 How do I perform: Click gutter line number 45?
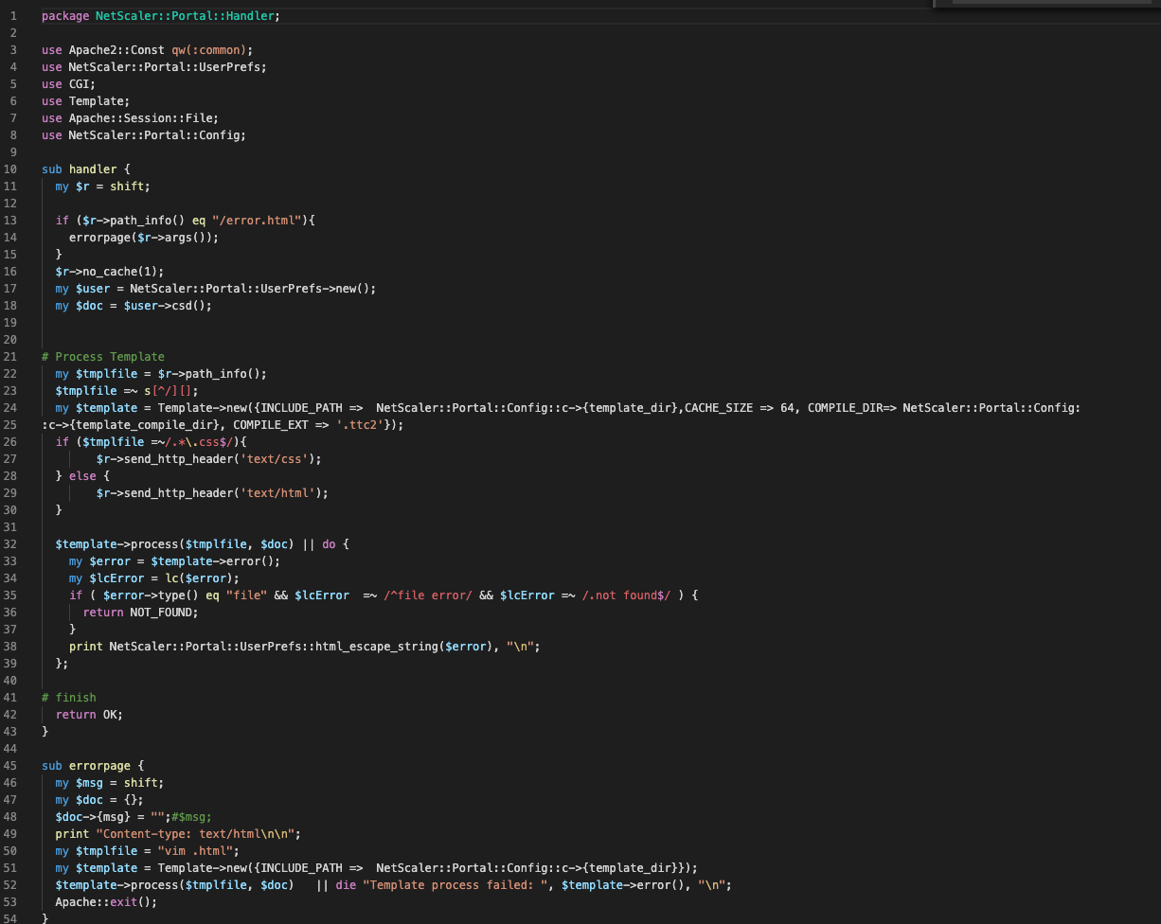(x=10, y=766)
